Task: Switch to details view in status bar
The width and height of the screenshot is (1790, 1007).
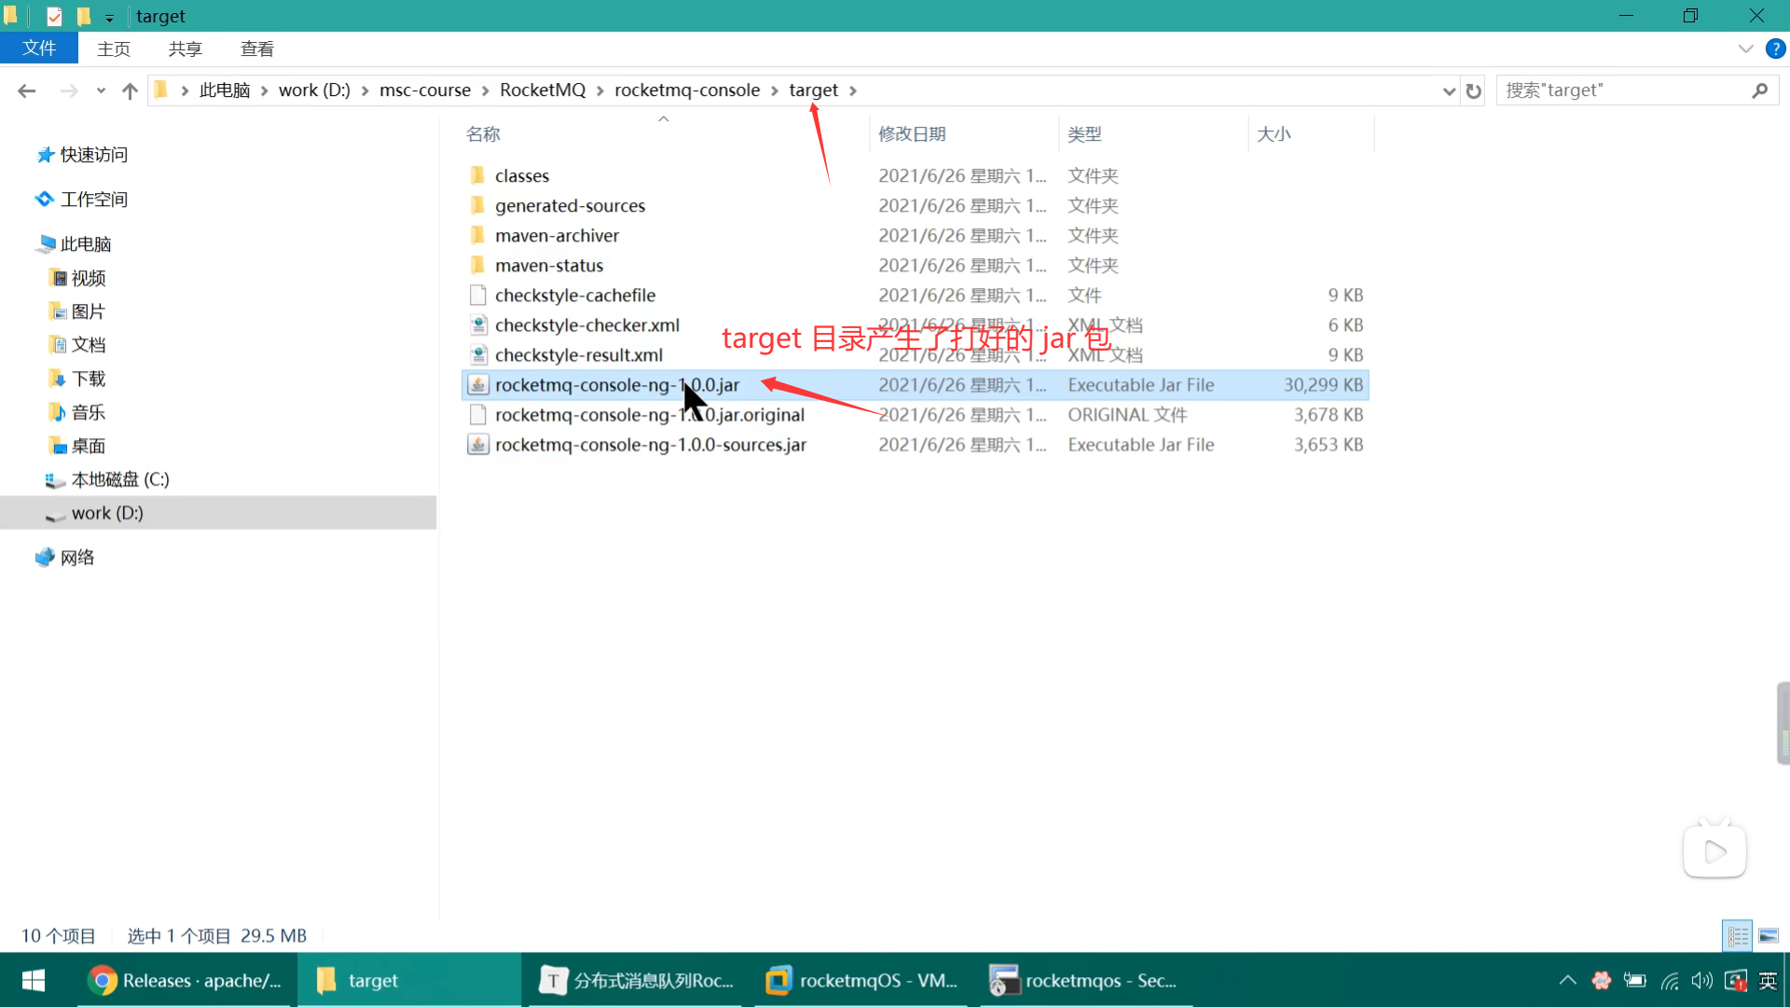Action: tap(1739, 935)
